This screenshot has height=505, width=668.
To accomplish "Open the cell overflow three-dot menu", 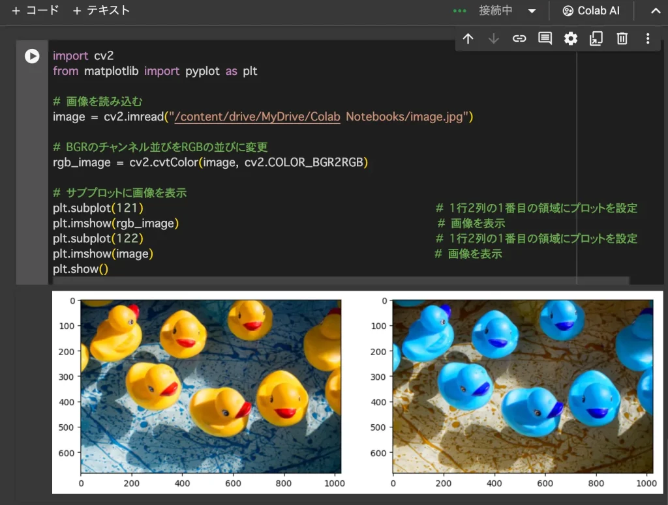I will point(648,39).
